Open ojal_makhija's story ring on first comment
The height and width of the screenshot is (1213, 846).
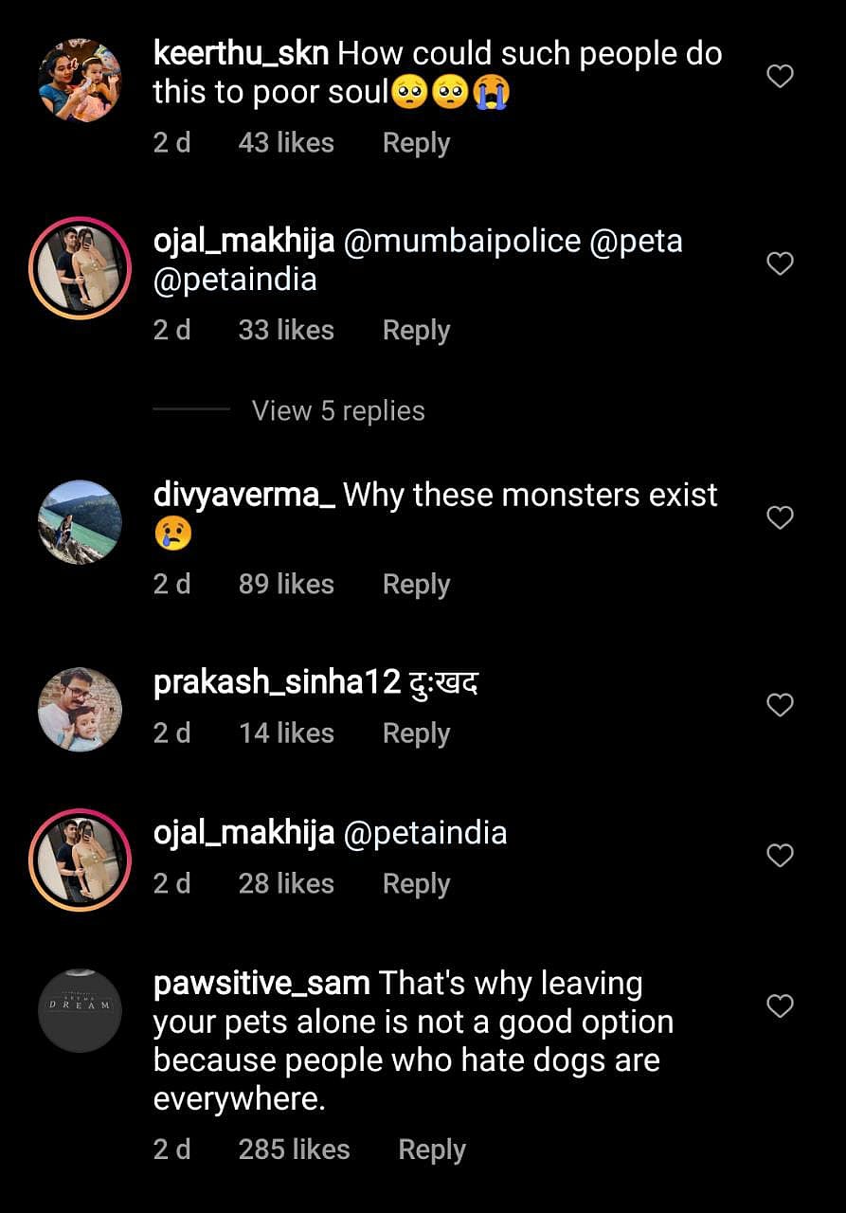pyautogui.click(x=80, y=267)
